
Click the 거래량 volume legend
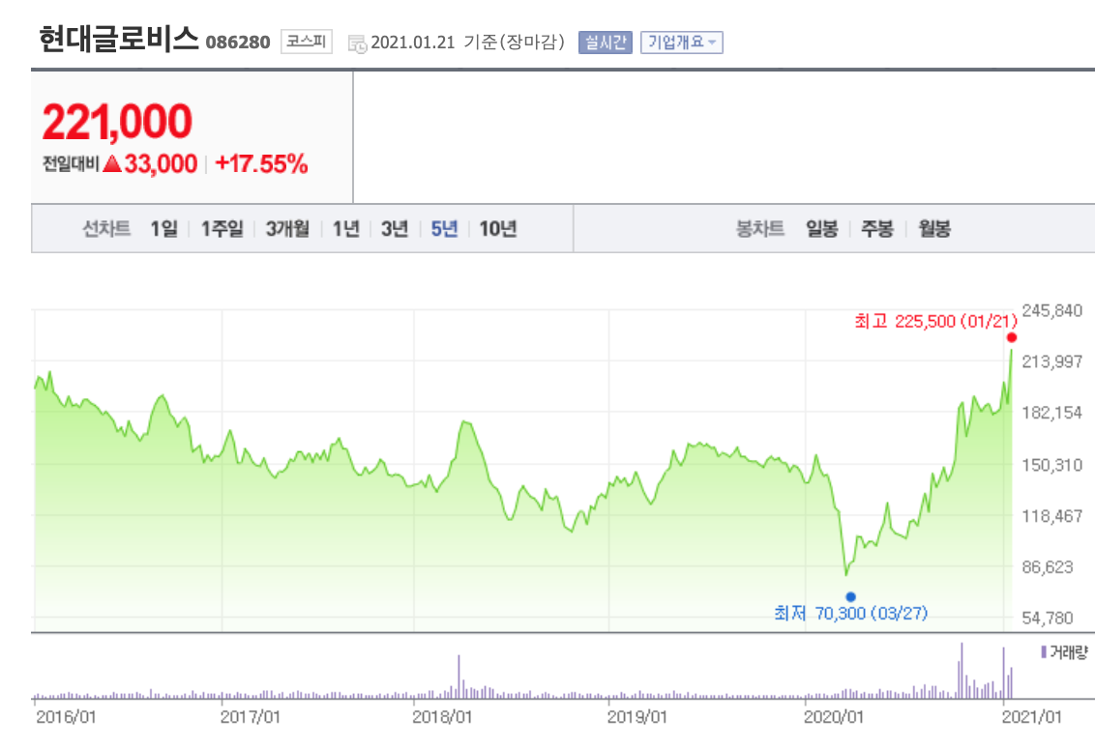pos(1064,652)
